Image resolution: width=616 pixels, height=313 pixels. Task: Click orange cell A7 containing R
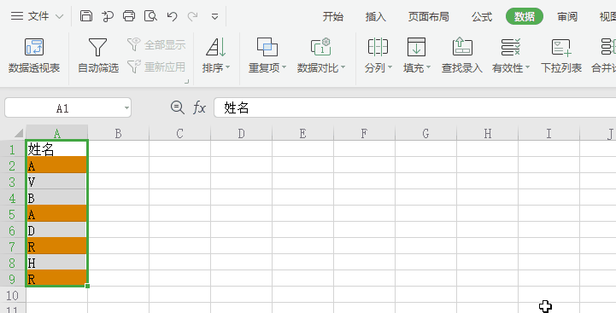(x=57, y=246)
